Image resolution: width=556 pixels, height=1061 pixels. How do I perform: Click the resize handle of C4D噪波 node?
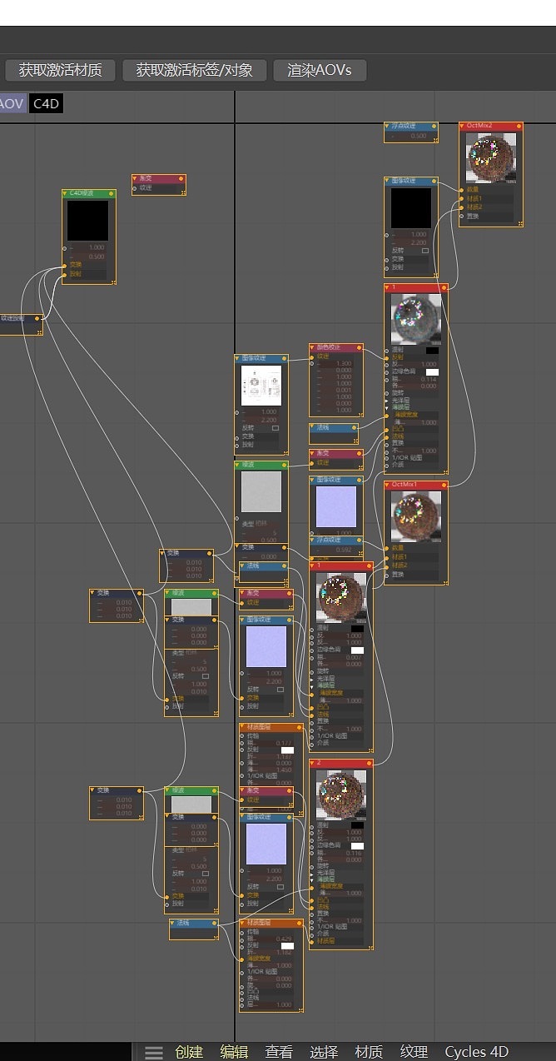click(112, 281)
